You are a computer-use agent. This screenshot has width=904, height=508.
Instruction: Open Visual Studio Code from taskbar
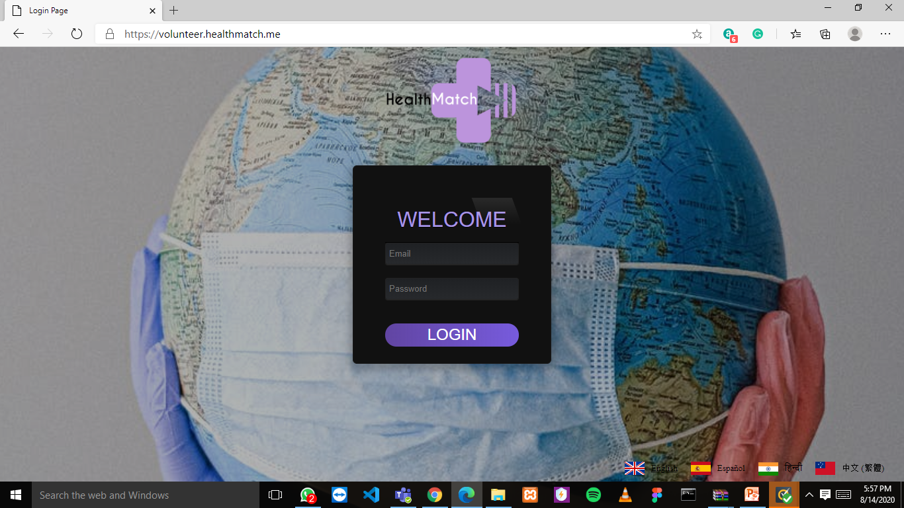tap(371, 495)
